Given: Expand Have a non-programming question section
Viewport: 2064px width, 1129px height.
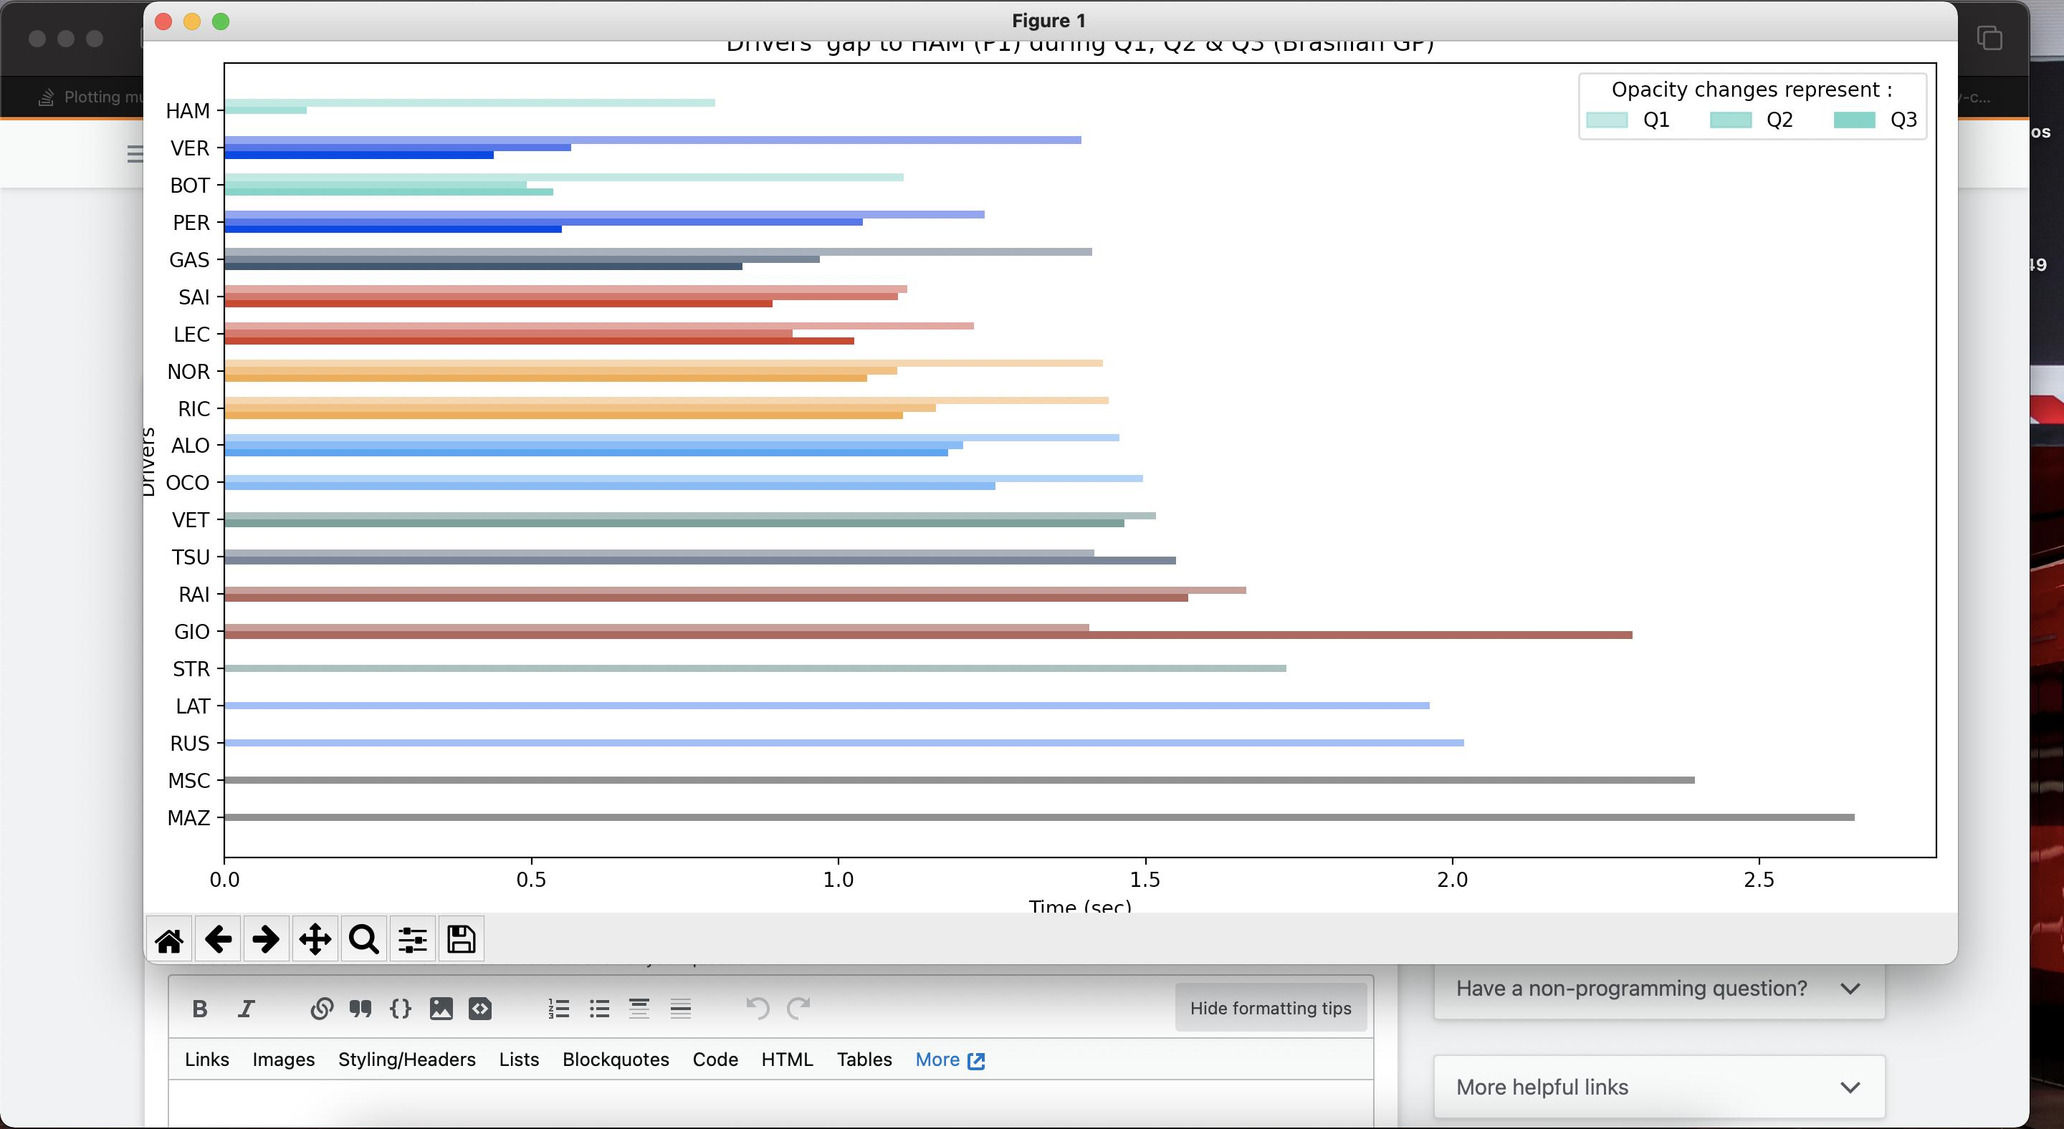Looking at the screenshot, I should (1658, 989).
